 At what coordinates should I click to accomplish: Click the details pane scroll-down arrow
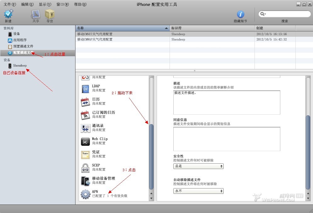pos(308,198)
